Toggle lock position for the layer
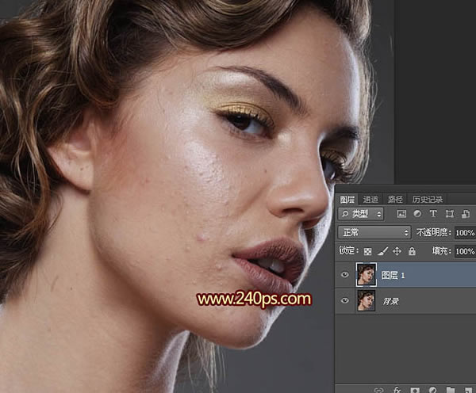Screen dimensions: 476x393 pos(397,251)
